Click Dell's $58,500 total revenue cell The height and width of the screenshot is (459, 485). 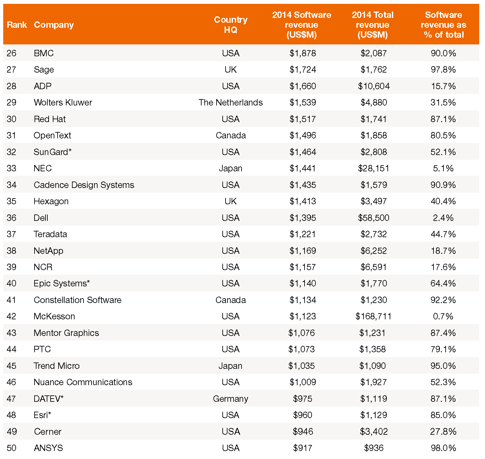374,218
